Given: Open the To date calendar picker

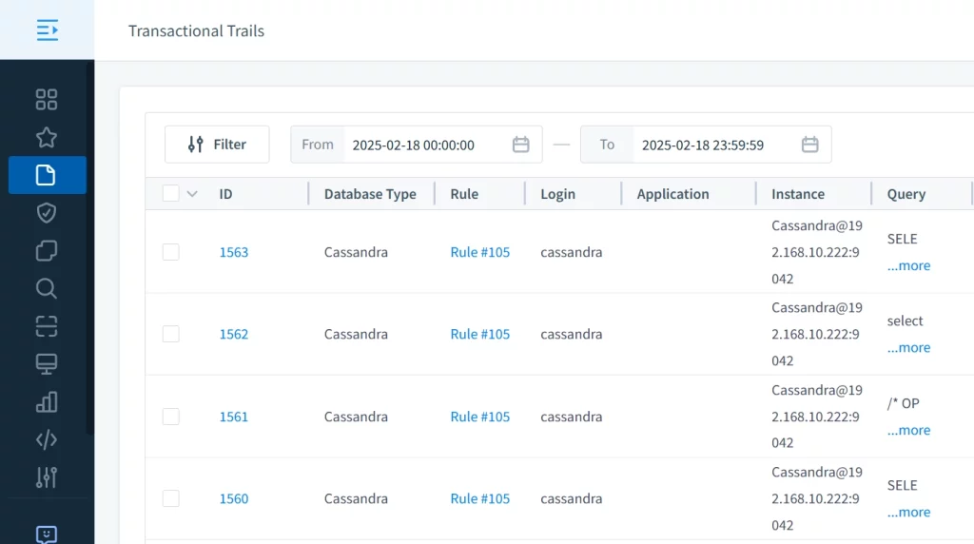Looking at the screenshot, I should coord(809,145).
